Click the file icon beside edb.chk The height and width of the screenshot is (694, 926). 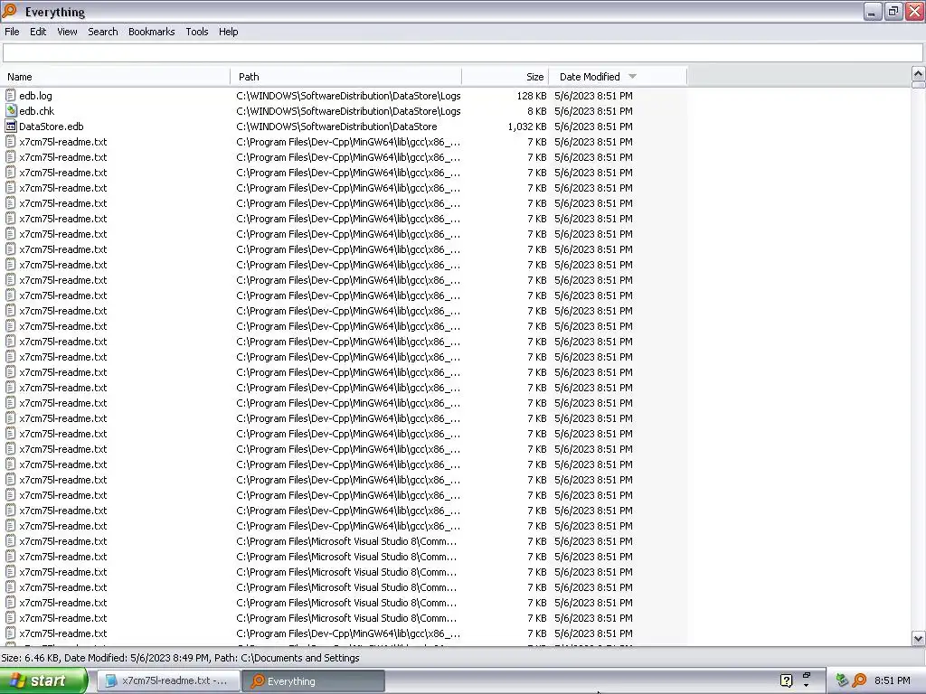11,110
